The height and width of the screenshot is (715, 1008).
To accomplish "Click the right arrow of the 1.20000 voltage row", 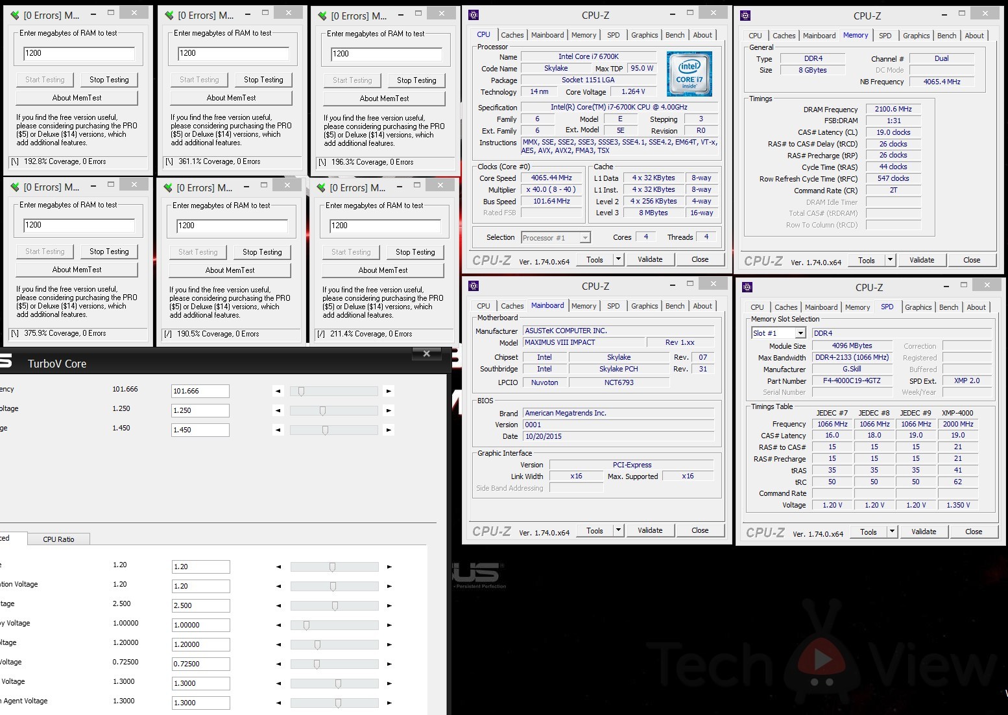I will coord(389,644).
